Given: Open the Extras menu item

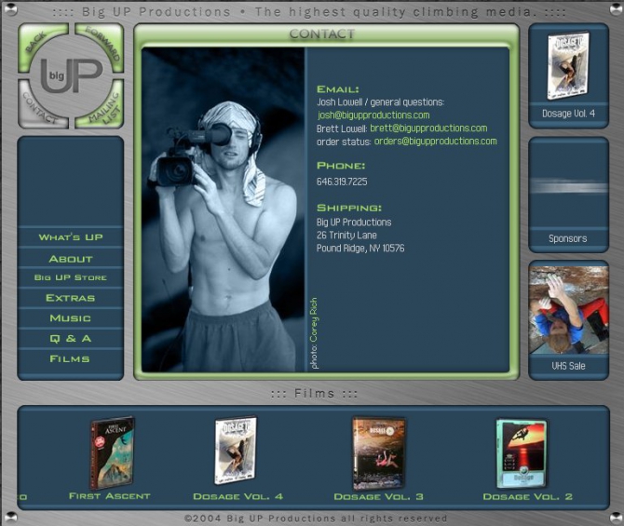Looking at the screenshot, I should click(x=71, y=298).
